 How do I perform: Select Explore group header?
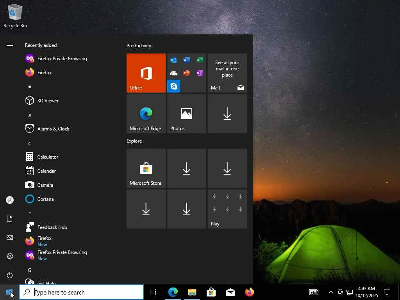(134, 141)
